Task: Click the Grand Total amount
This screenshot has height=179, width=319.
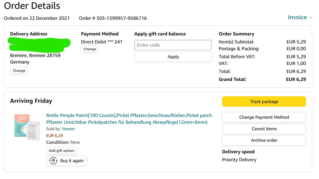Action: click(x=296, y=79)
